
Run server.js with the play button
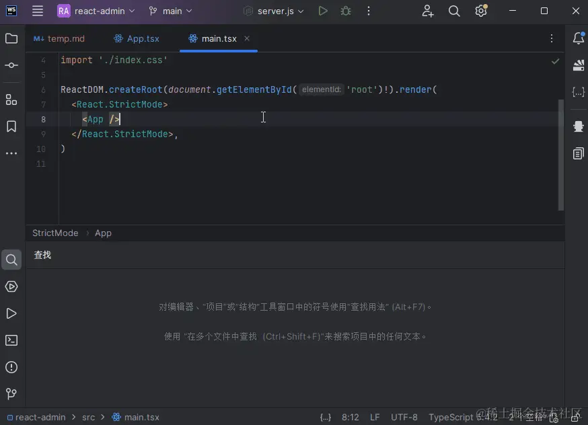pyautogui.click(x=323, y=11)
